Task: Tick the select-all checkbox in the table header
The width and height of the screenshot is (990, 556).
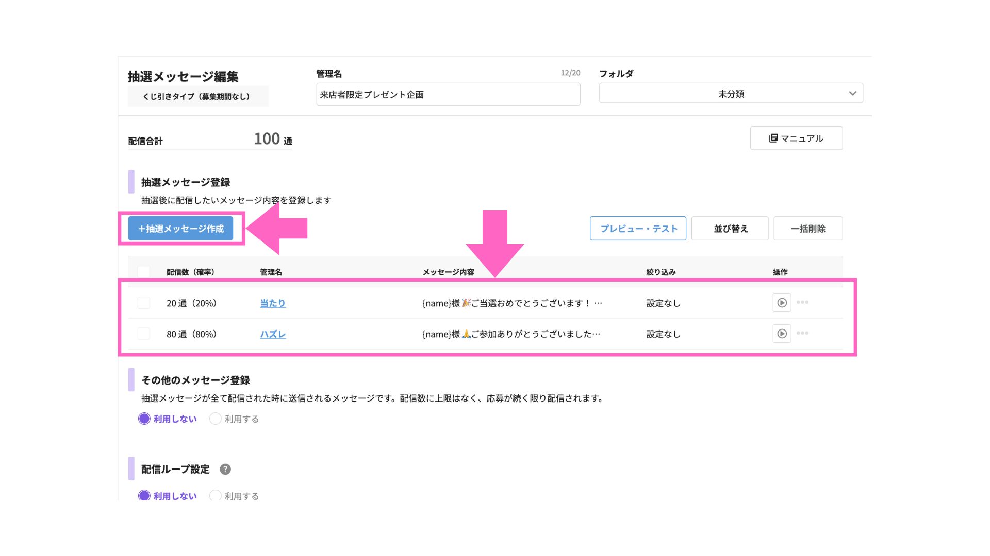Action: coord(144,272)
